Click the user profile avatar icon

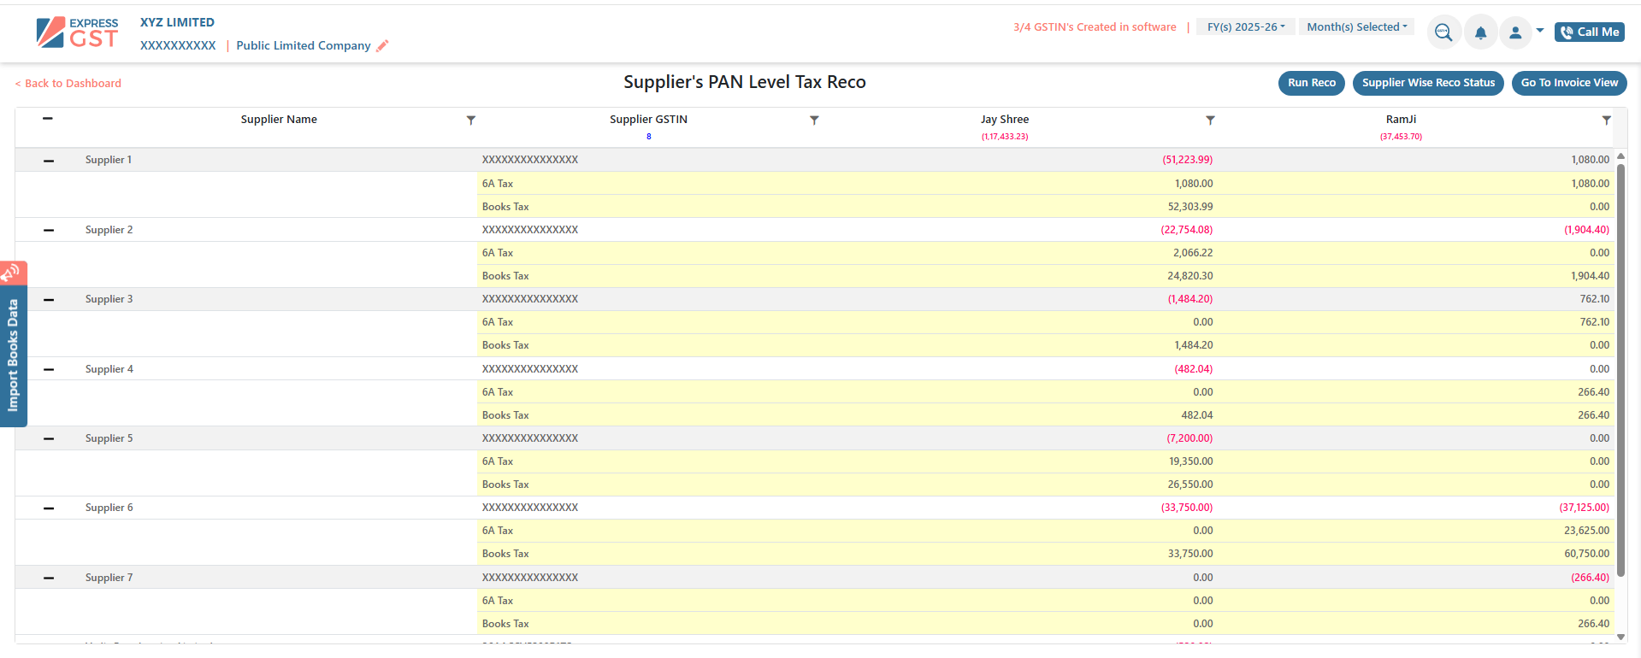[1514, 32]
